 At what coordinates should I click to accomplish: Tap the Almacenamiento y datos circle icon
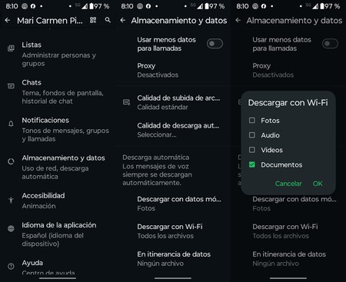click(x=11, y=161)
